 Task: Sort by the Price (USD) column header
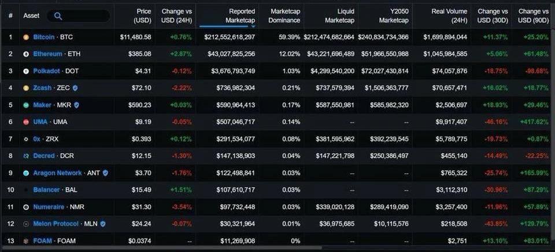click(x=142, y=16)
